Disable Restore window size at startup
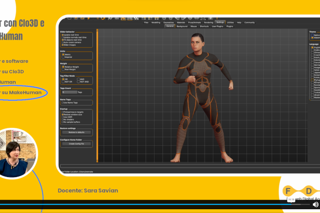Image resolution: width=320 pixels, height=213 pixels. click(x=63, y=114)
